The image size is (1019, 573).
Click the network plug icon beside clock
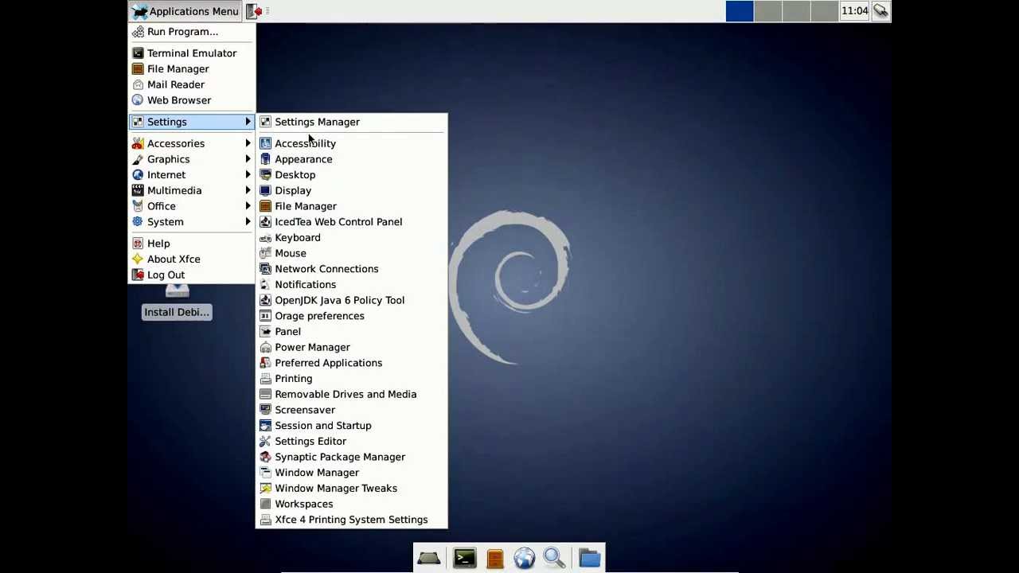pyautogui.click(x=880, y=11)
